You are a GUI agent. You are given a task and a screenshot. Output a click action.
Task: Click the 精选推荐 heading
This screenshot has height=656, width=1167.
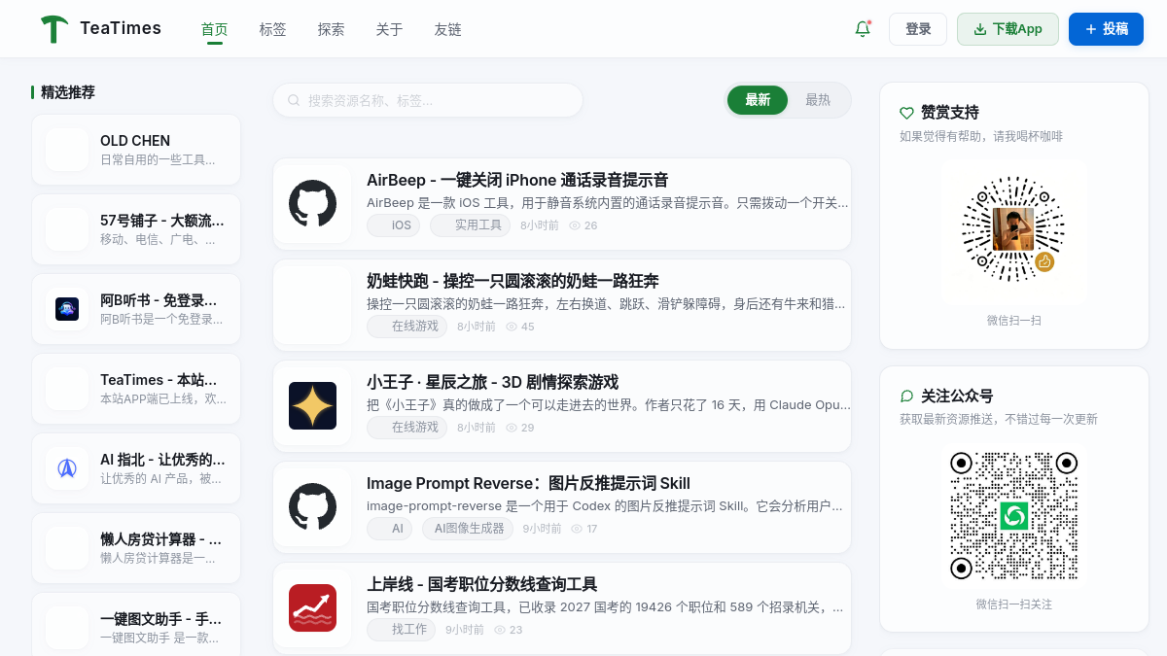pyautogui.click(x=68, y=92)
